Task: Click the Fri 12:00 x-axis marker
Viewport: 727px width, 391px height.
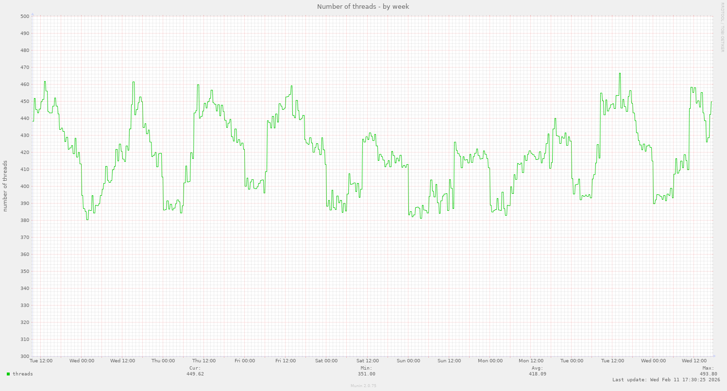Action: tap(286, 361)
